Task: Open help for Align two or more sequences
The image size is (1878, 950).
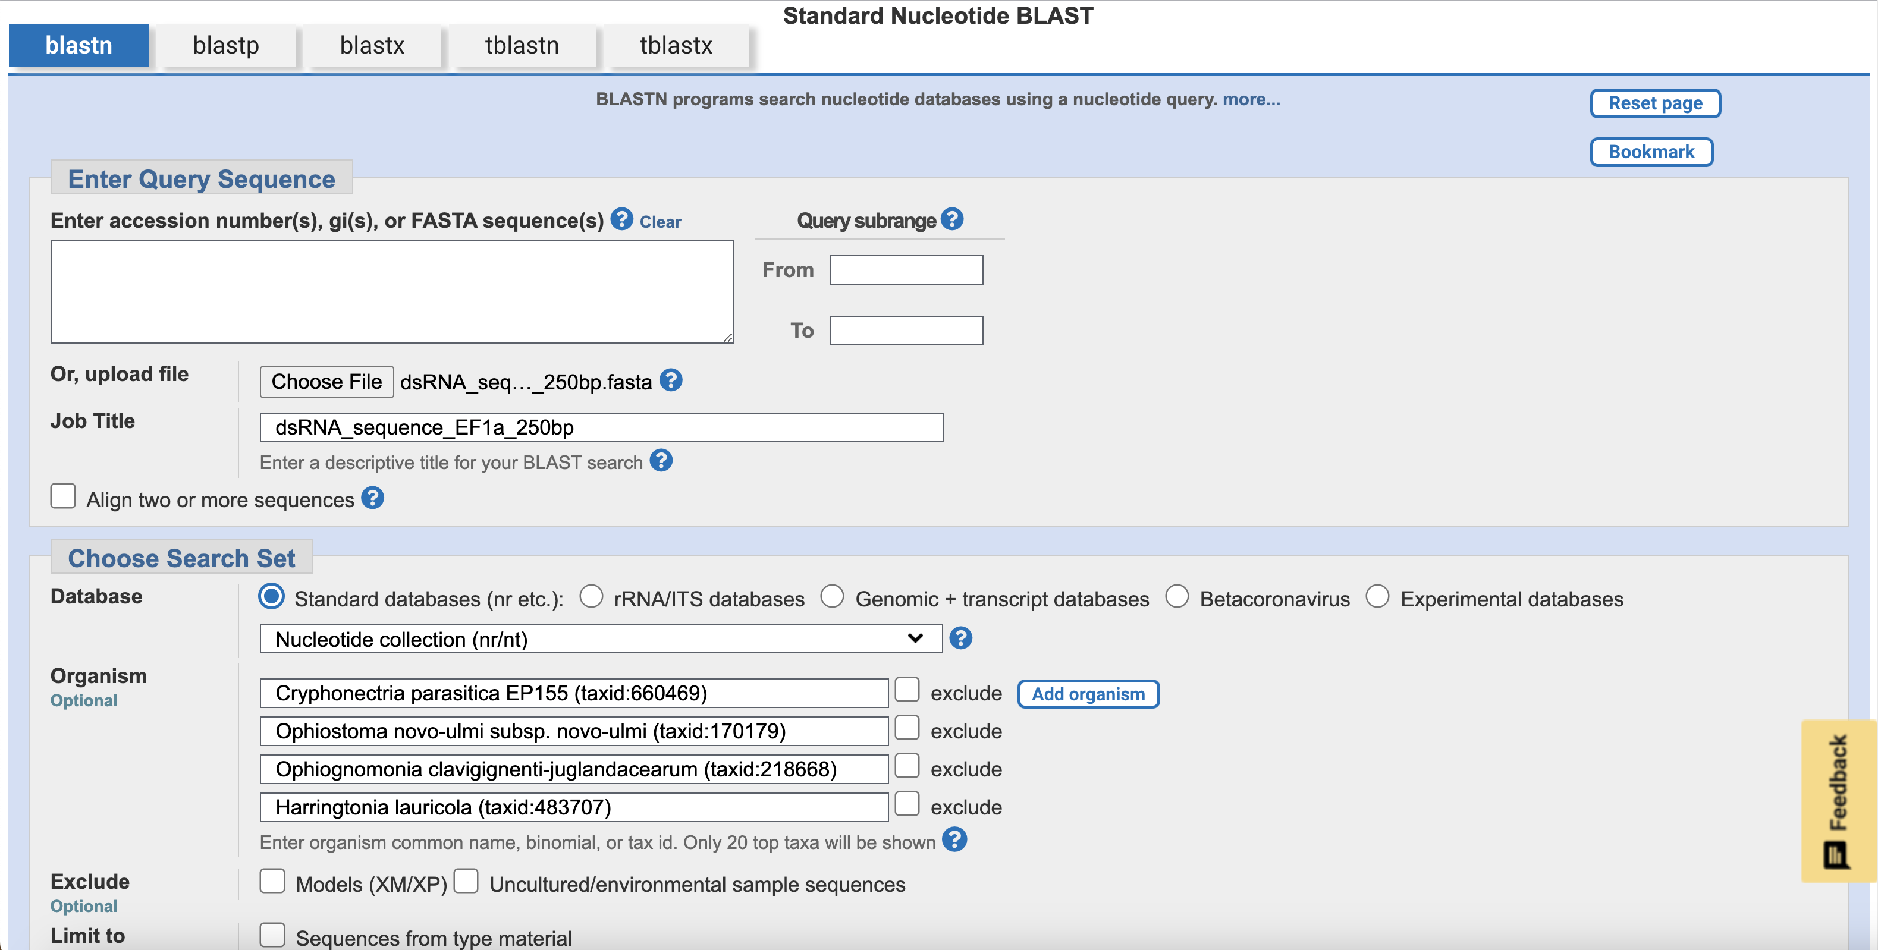Action: [372, 498]
